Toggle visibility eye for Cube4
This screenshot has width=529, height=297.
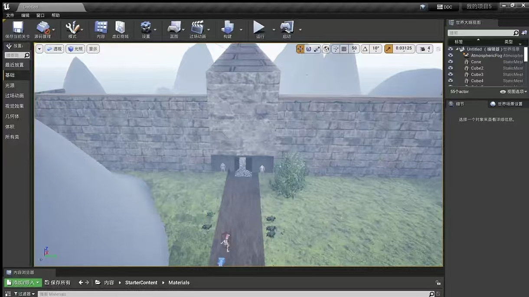(x=451, y=81)
